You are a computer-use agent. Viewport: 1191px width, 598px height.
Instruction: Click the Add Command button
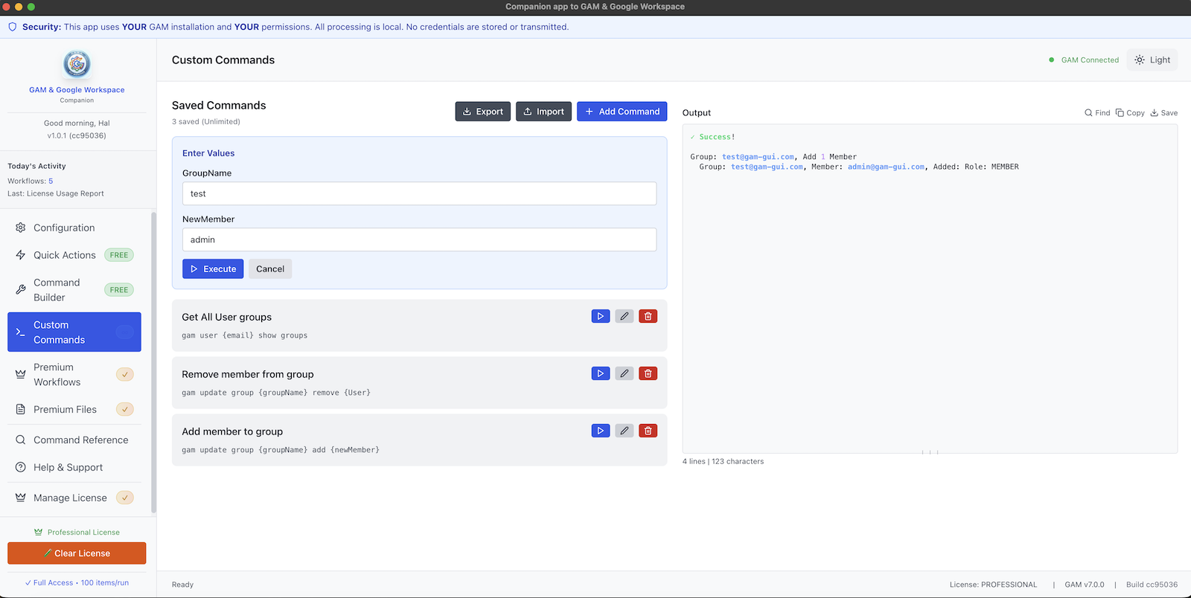622,112
